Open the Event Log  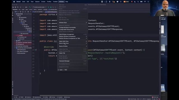155,97
